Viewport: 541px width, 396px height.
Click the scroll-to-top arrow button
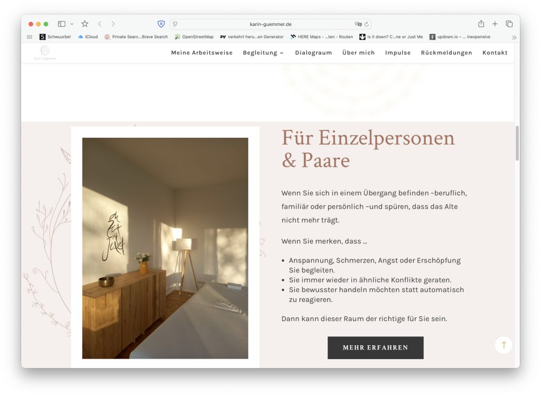pyautogui.click(x=503, y=345)
